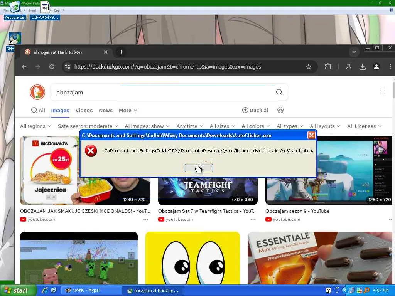The height and width of the screenshot is (296, 395).
Task: Click the youtube.com source under 'Obczajam sezon 9'
Action: tap(283, 219)
